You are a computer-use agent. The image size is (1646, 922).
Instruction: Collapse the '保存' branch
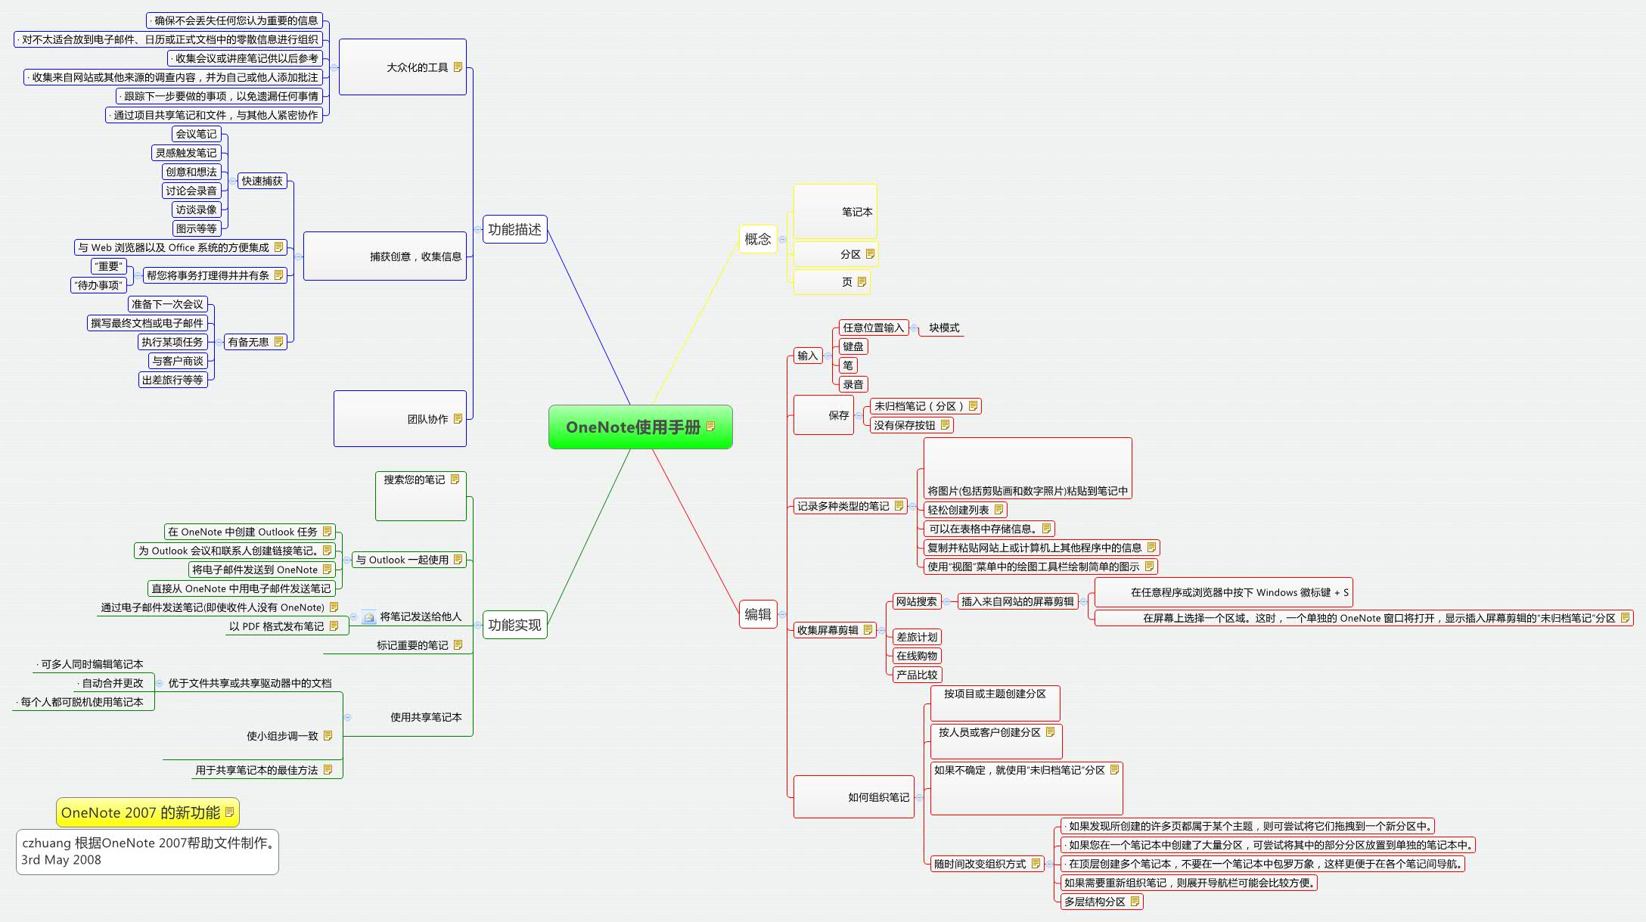[x=859, y=414]
